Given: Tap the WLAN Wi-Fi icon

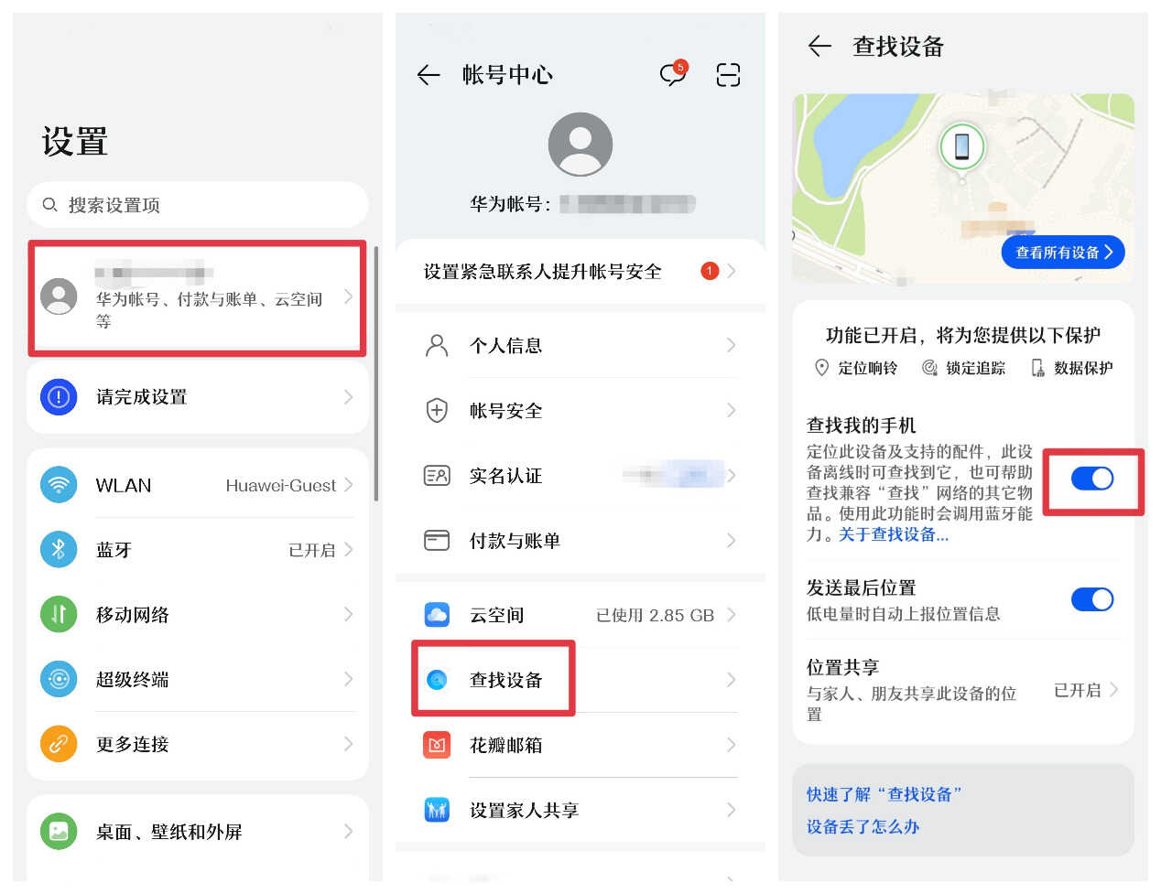Looking at the screenshot, I should pyautogui.click(x=59, y=485).
